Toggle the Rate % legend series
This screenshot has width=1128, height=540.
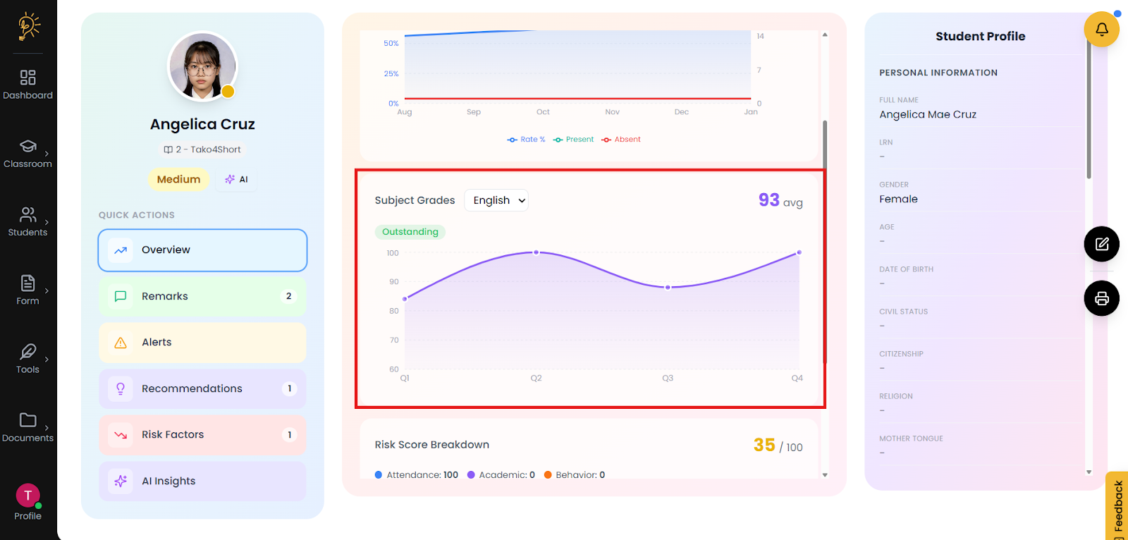pyautogui.click(x=526, y=140)
